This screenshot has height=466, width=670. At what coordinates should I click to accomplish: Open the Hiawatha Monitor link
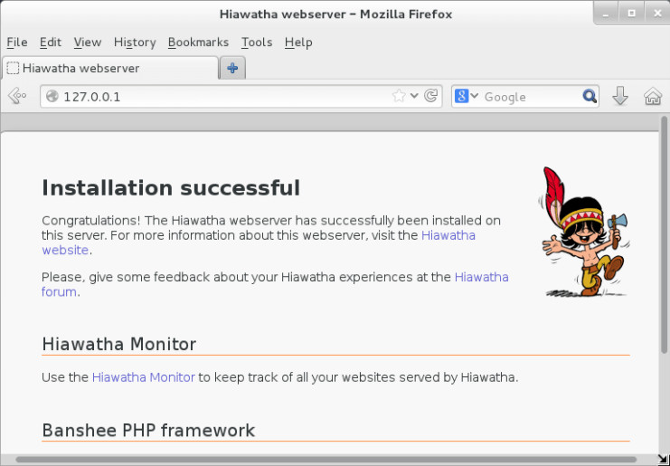click(x=143, y=377)
